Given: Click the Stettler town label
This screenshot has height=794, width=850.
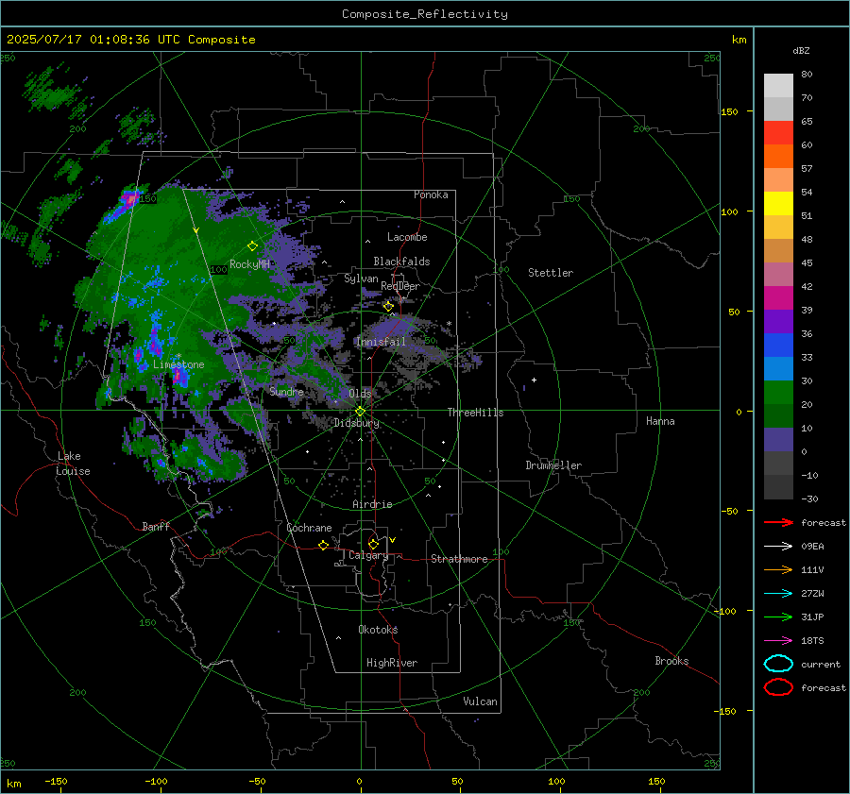Looking at the screenshot, I should [551, 273].
